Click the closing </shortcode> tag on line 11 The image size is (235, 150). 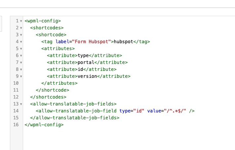point(53,90)
